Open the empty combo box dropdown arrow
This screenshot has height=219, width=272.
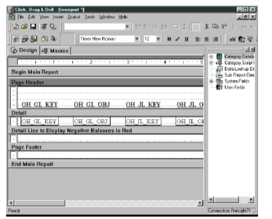tap(127, 27)
